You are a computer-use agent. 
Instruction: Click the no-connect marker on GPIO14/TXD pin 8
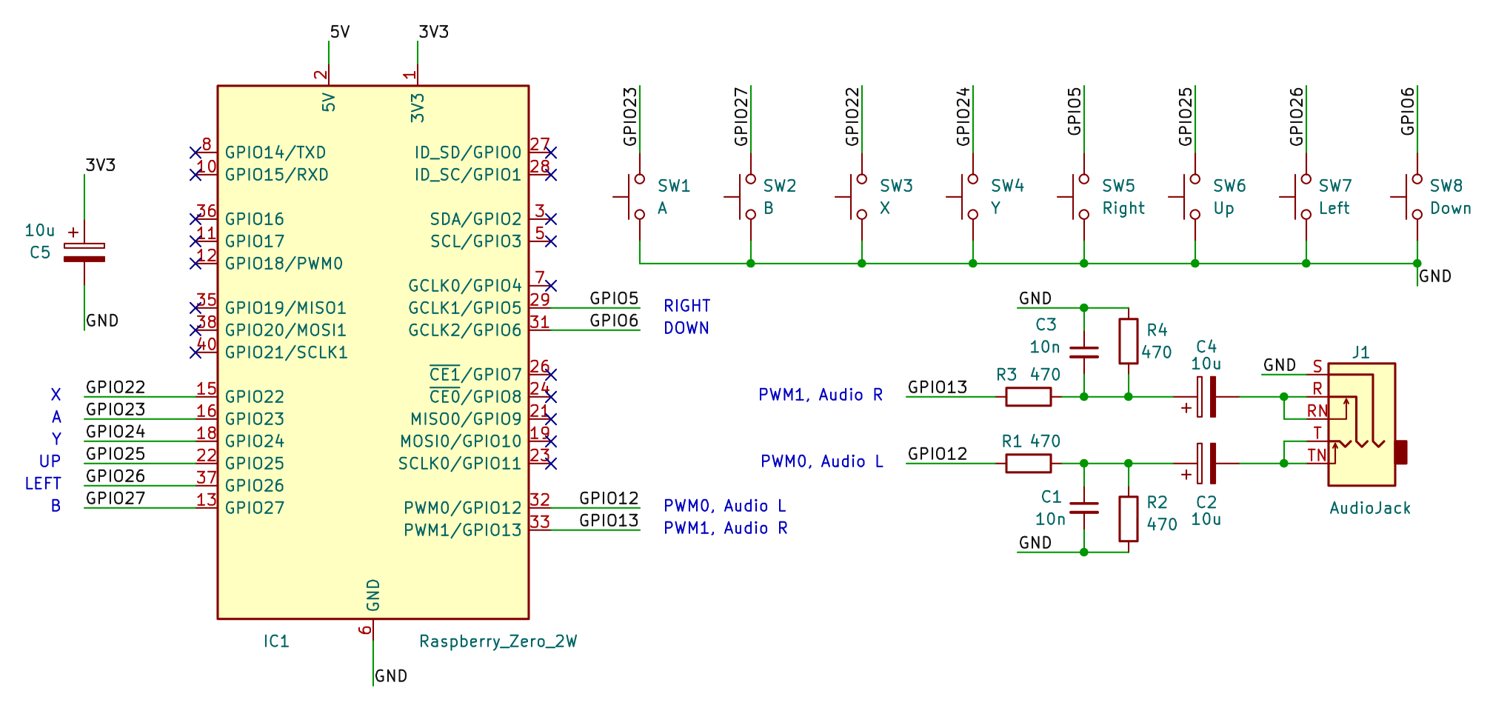pos(196,153)
